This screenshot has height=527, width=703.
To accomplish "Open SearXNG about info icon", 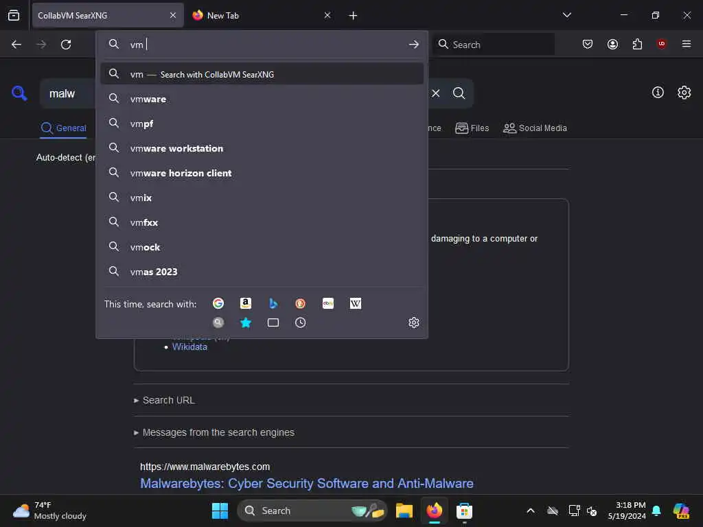I will (658, 93).
